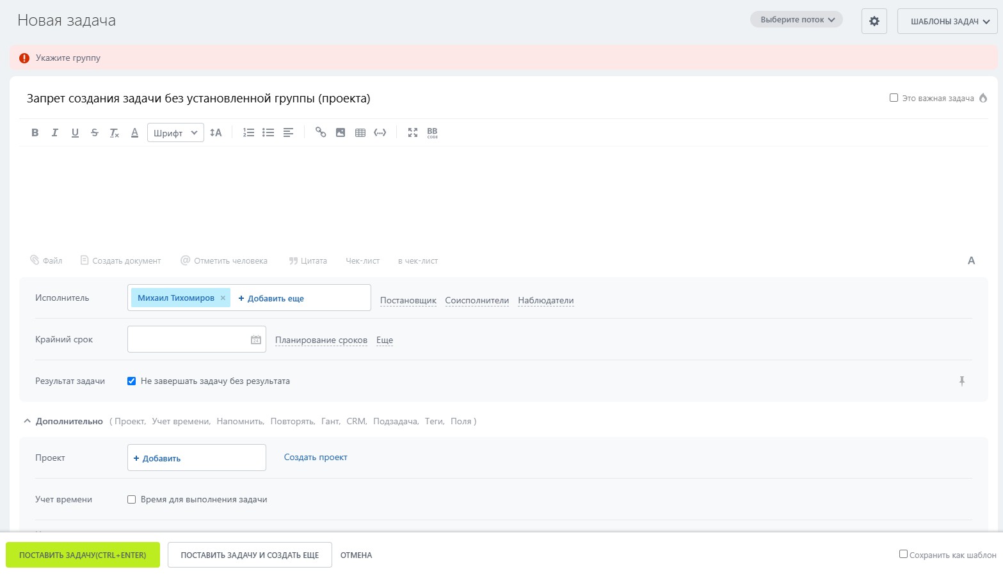Open the Соисполнители tab link
The height and width of the screenshot is (574, 1003).
pos(477,301)
